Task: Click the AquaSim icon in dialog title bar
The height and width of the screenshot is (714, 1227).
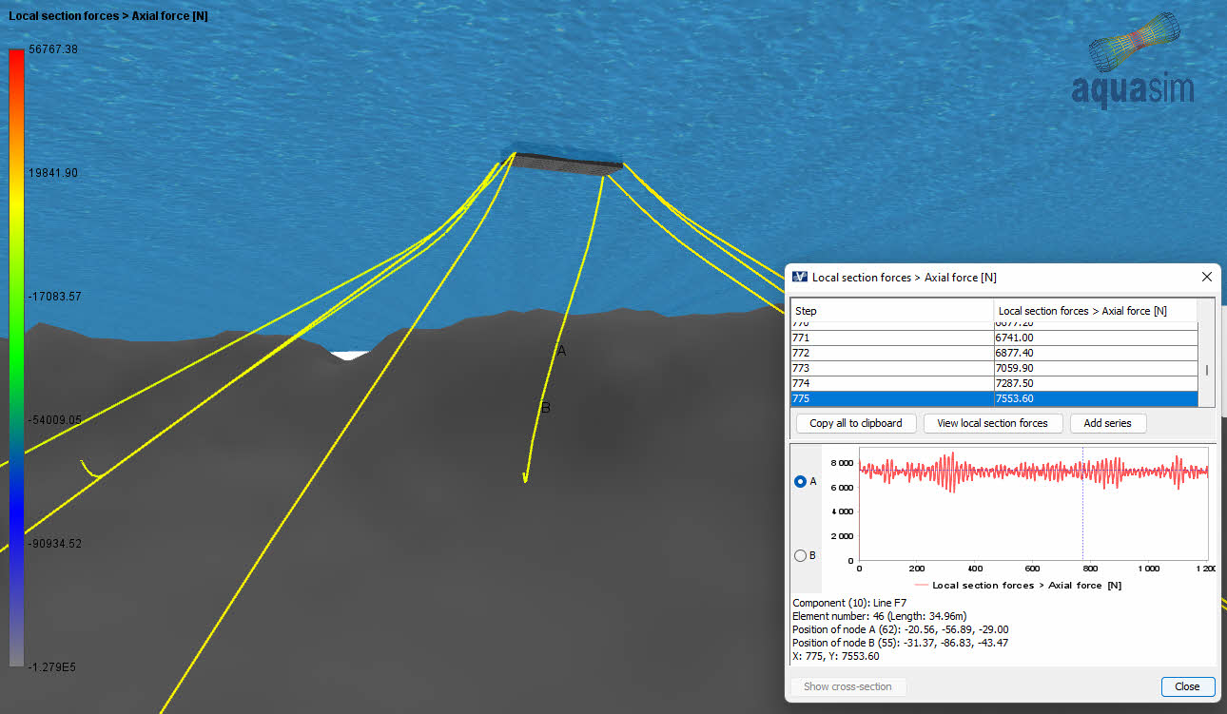Action: coord(799,277)
